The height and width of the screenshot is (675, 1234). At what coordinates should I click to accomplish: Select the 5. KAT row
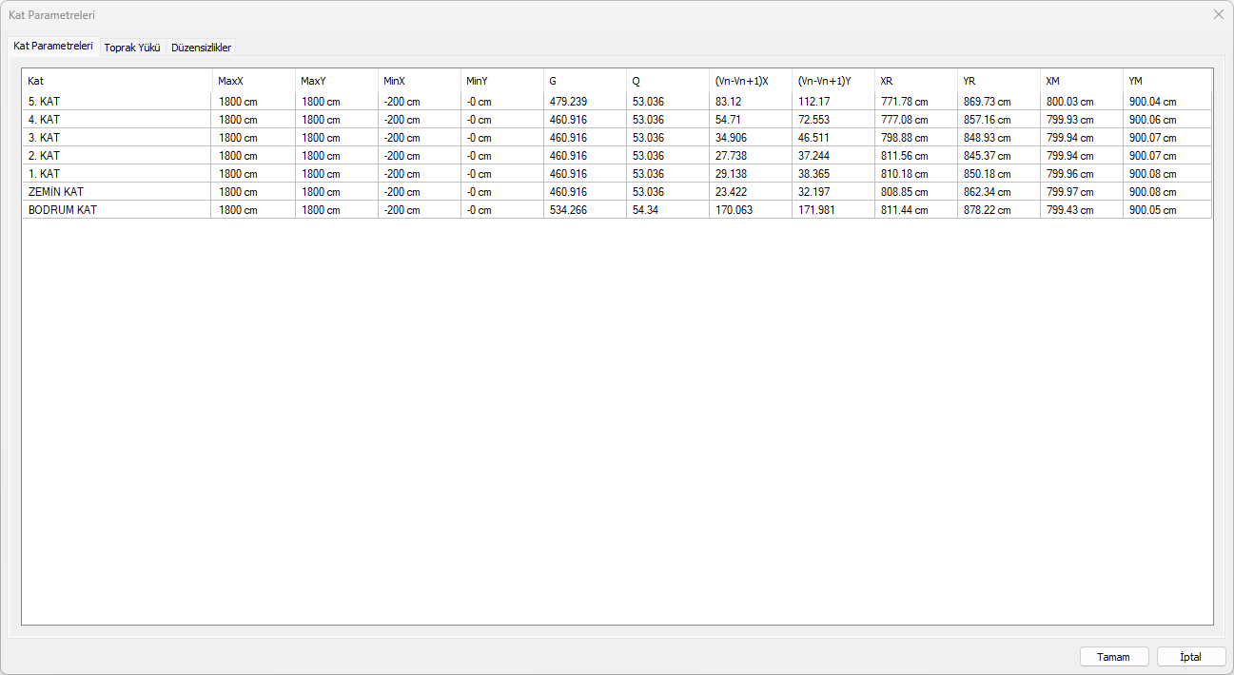tap(617, 102)
